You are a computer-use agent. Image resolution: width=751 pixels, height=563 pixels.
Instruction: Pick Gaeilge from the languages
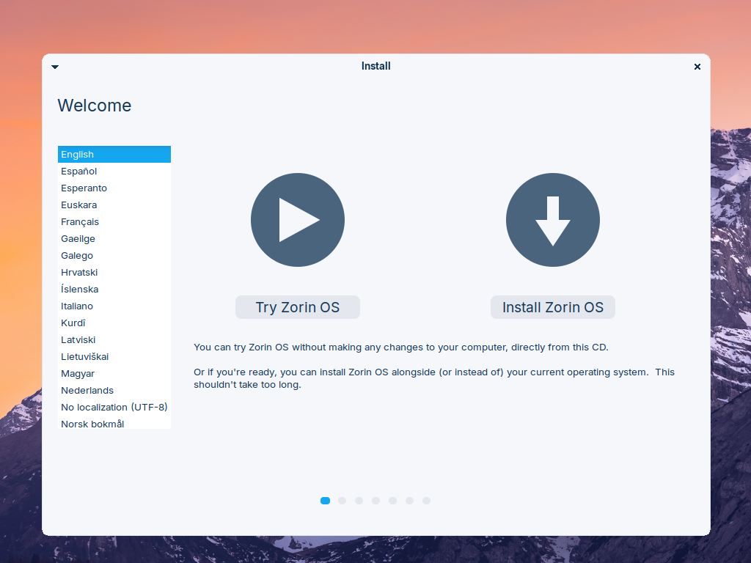(x=114, y=238)
